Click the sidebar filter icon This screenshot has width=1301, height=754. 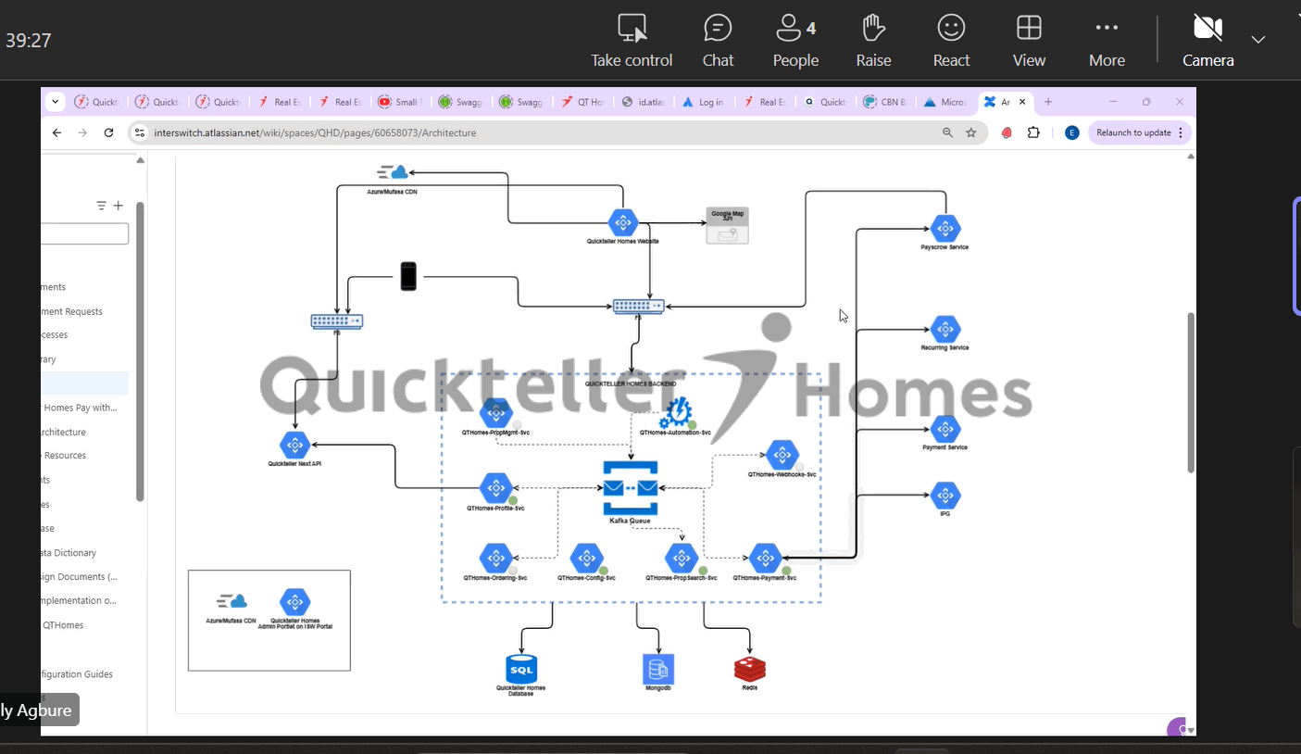click(102, 206)
